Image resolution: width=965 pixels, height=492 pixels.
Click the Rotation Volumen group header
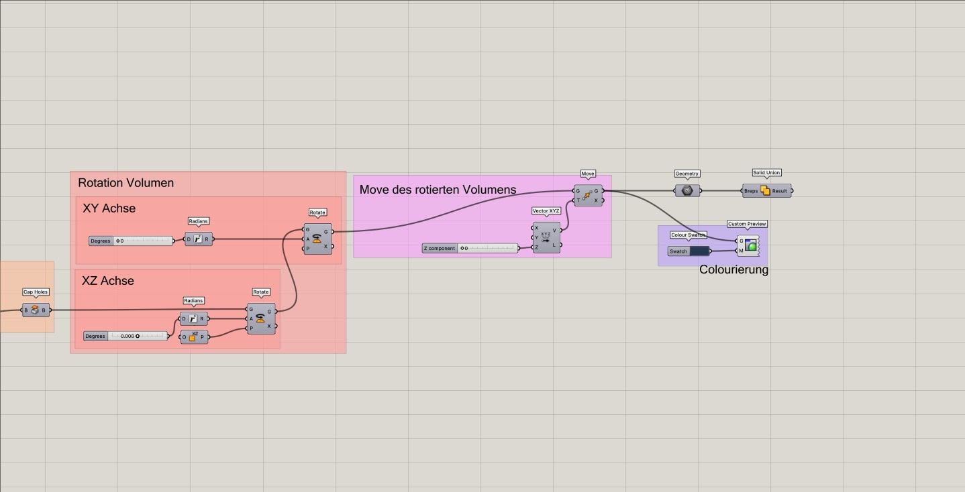click(125, 182)
